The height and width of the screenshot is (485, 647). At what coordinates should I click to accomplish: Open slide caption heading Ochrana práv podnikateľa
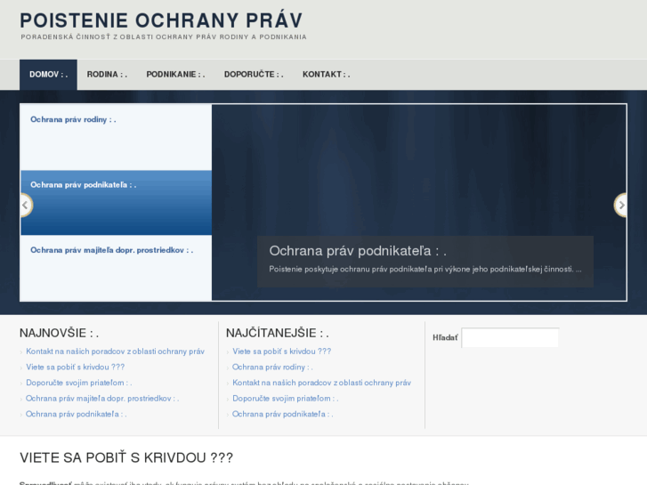(358, 251)
